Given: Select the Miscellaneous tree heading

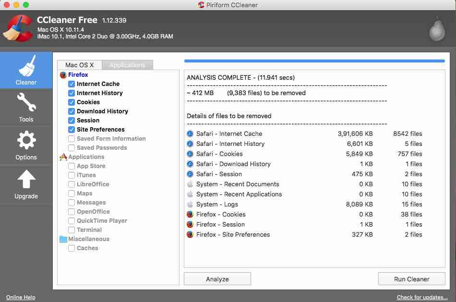Looking at the screenshot, I should click(89, 239).
